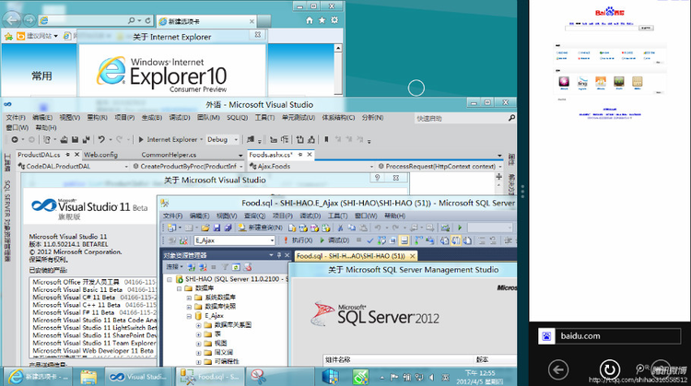
Task: Click the add-to-favorites star in IE favorites bar
Action: (x=8, y=36)
